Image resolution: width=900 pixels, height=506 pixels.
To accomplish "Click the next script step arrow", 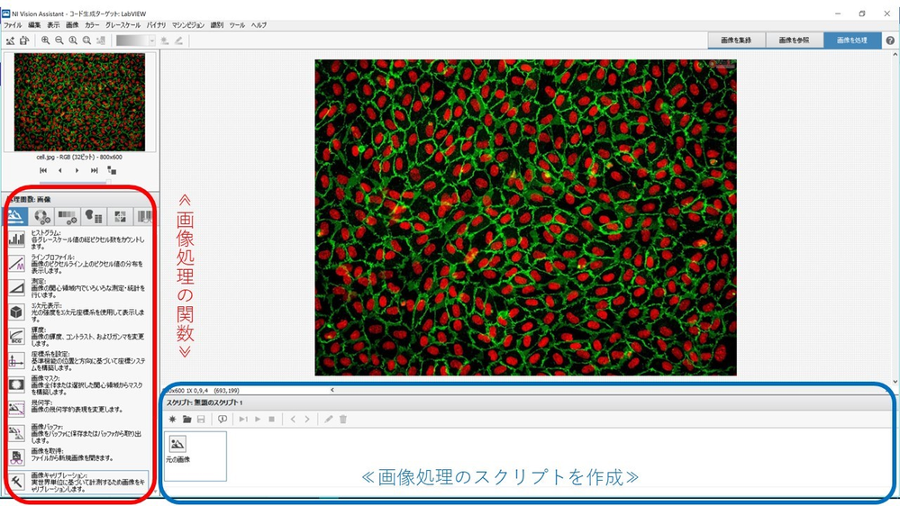I will (307, 420).
